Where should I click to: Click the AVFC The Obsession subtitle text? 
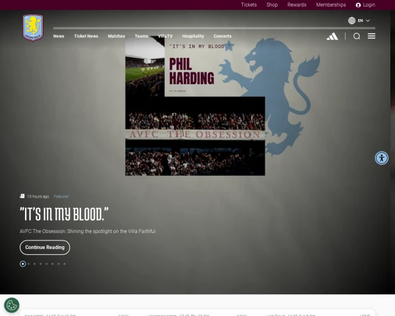(x=88, y=231)
